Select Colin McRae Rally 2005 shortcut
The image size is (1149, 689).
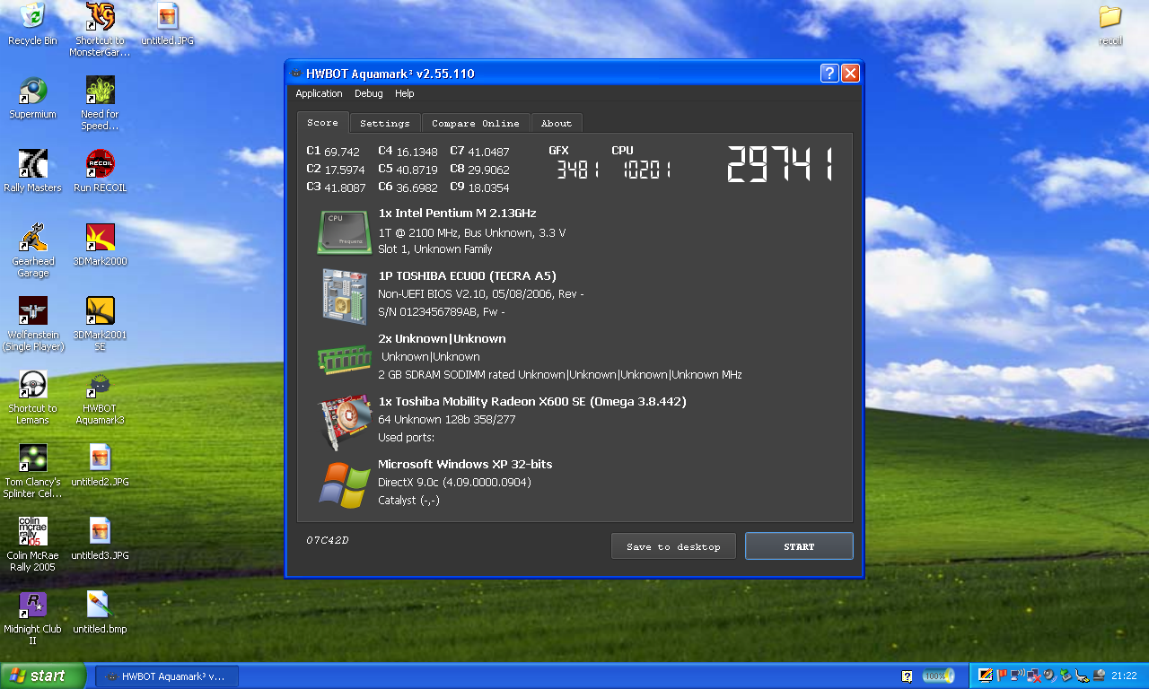(x=32, y=545)
